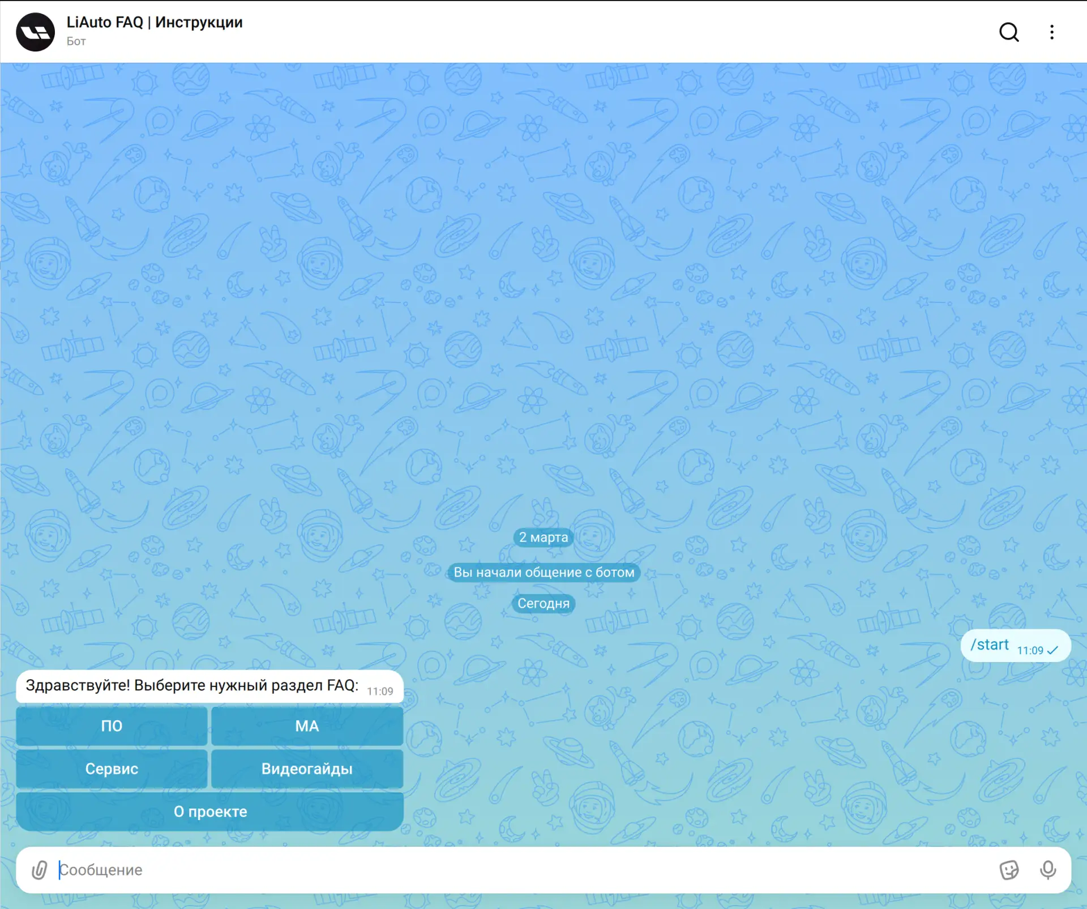This screenshot has width=1087, height=909.
Task: Click the bot greeting message Здравствуйте! Выберите нужный раздел FAQ
Action: point(209,686)
